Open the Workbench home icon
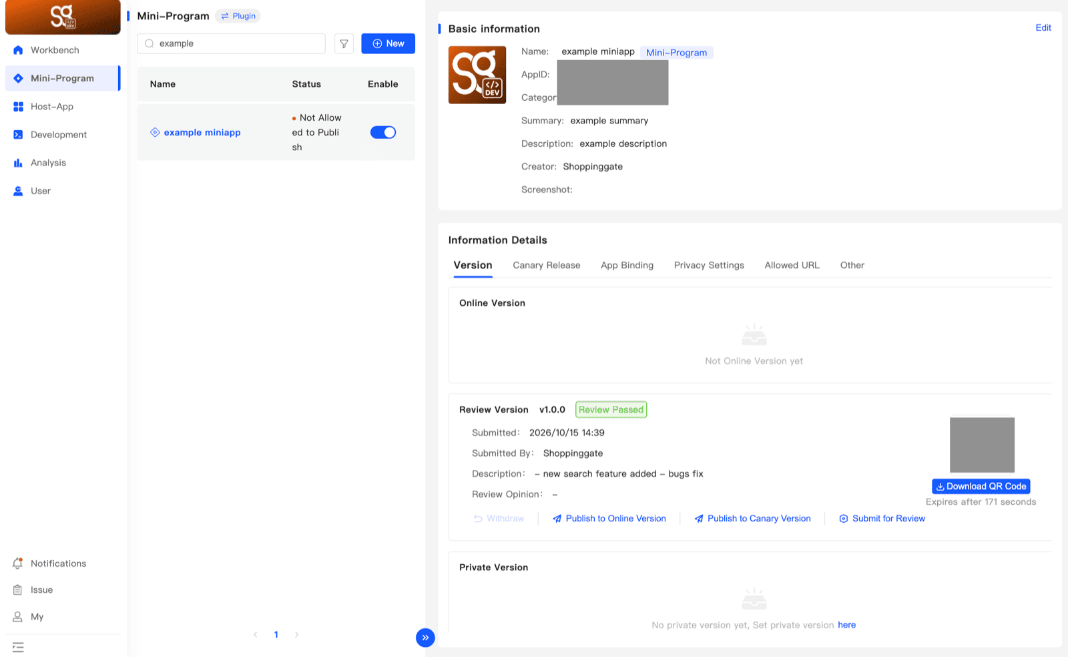This screenshot has height=657, width=1068. pyautogui.click(x=18, y=50)
